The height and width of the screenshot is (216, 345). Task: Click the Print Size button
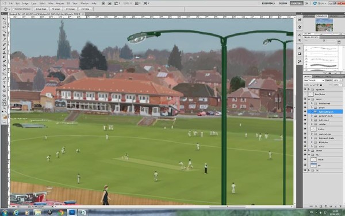[x=85, y=9]
